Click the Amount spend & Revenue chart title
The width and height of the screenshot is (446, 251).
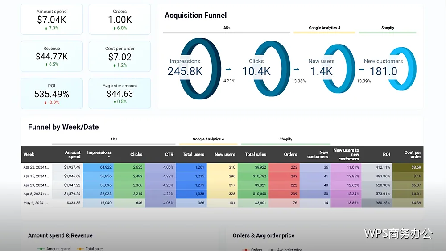tap(60, 235)
